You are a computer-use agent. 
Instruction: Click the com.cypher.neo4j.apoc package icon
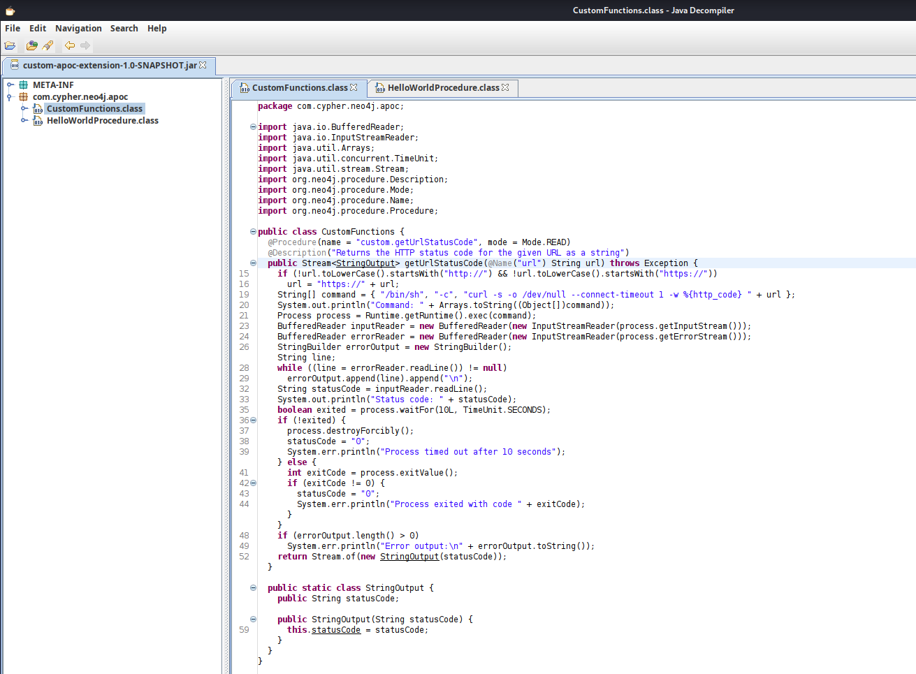(x=24, y=97)
